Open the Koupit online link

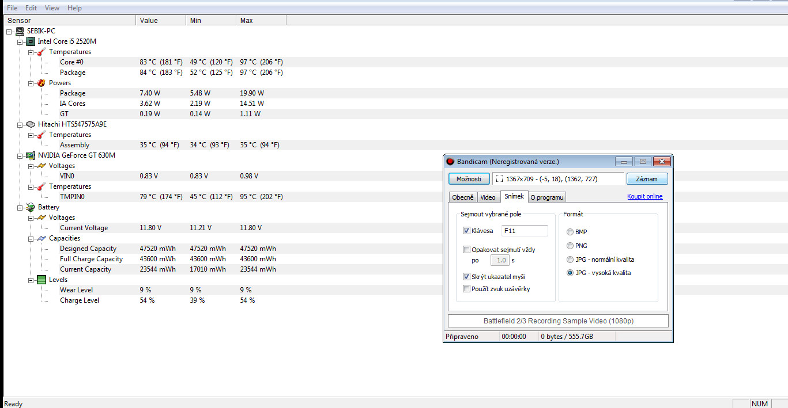pos(645,196)
